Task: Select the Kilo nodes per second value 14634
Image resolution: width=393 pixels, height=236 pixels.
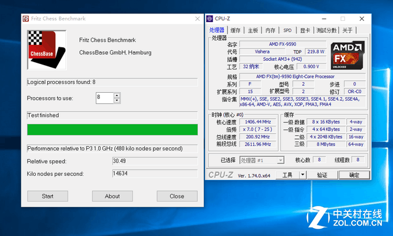Action: pyautogui.click(x=155, y=173)
